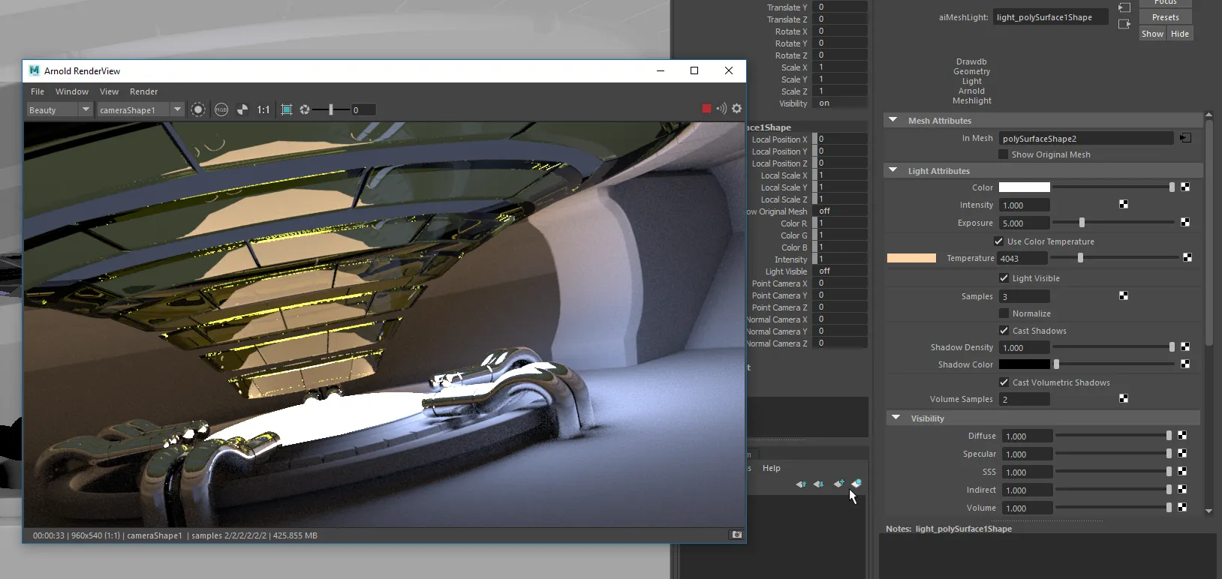Click the Hide button

[1180, 34]
